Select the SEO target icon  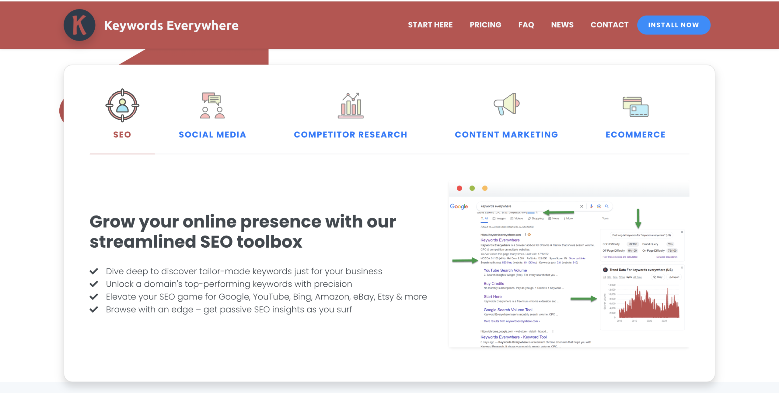pos(122,105)
